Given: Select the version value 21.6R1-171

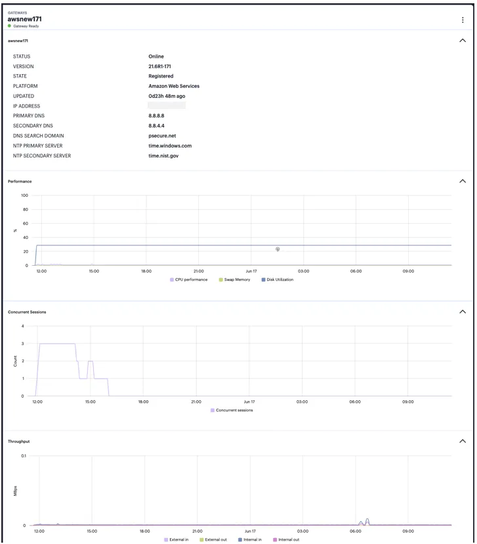Looking at the screenshot, I should click(x=159, y=66).
